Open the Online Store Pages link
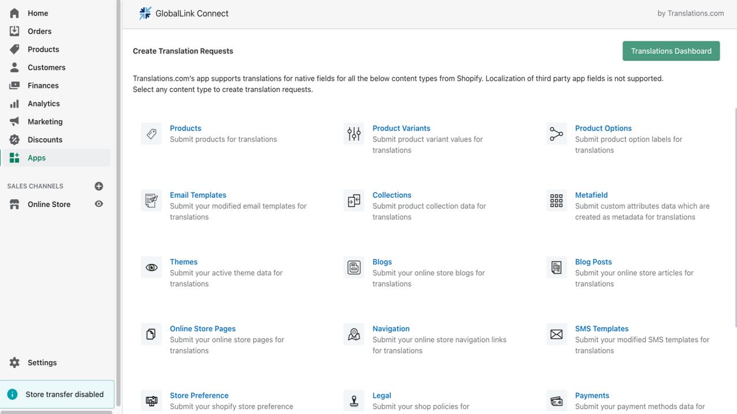 tap(203, 328)
